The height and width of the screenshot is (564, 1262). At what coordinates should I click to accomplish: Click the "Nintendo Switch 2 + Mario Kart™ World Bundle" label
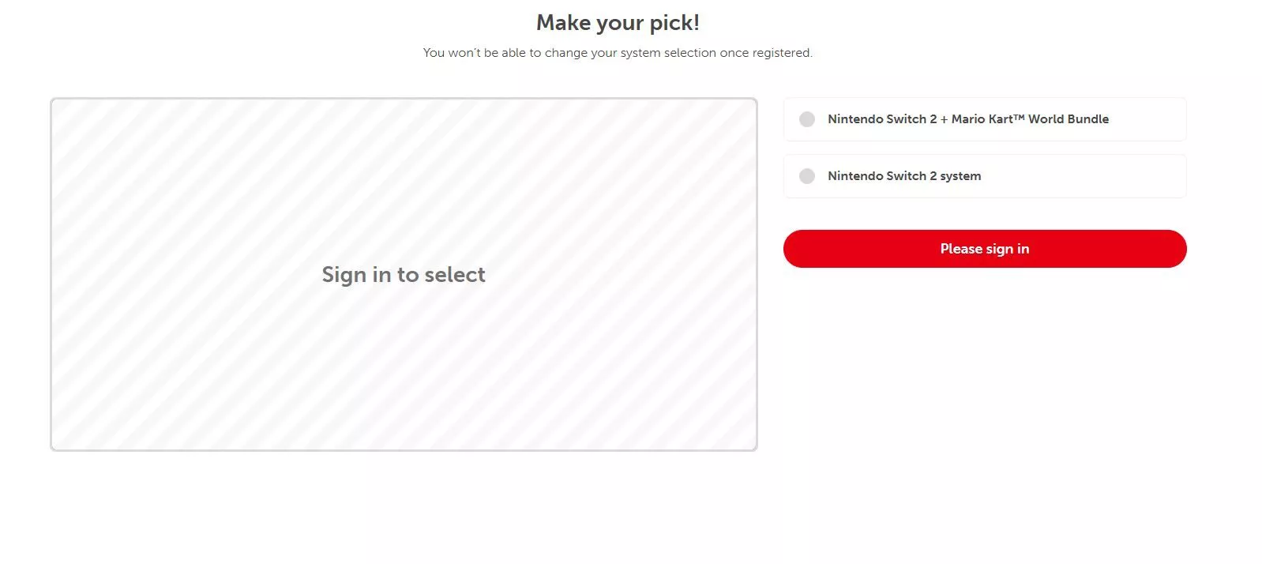click(967, 119)
